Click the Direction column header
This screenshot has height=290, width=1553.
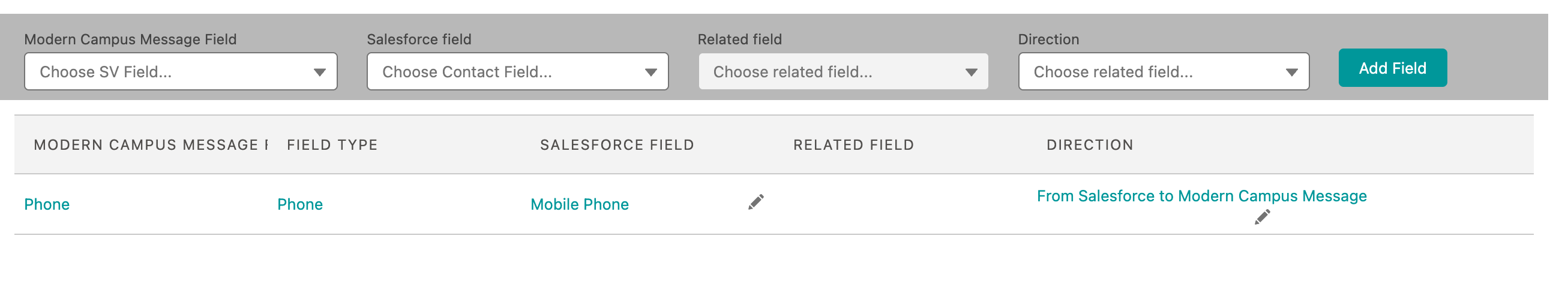point(1090,145)
